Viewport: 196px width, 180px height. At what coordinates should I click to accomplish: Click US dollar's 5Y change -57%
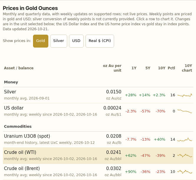pos(145,111)
